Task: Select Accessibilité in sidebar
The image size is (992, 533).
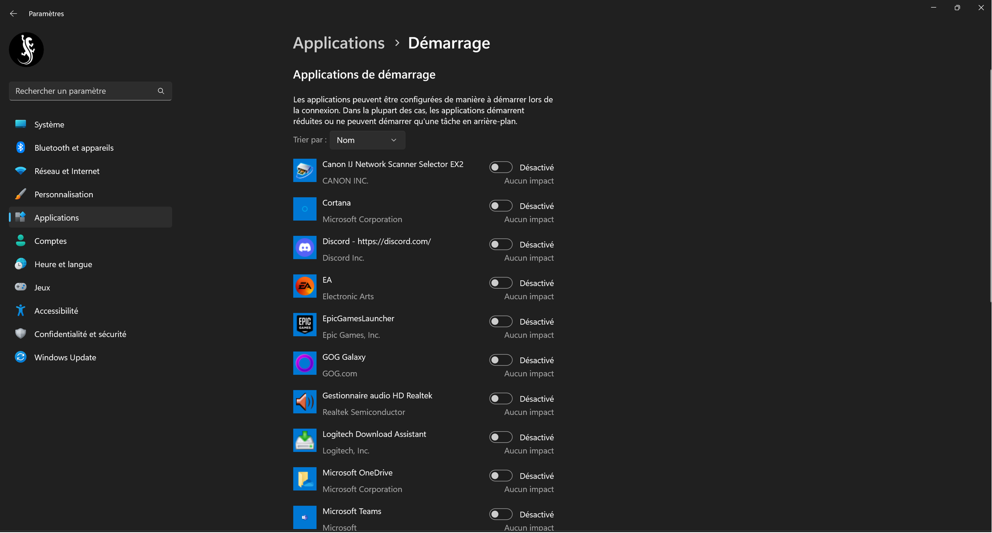Action: point(90,311)
